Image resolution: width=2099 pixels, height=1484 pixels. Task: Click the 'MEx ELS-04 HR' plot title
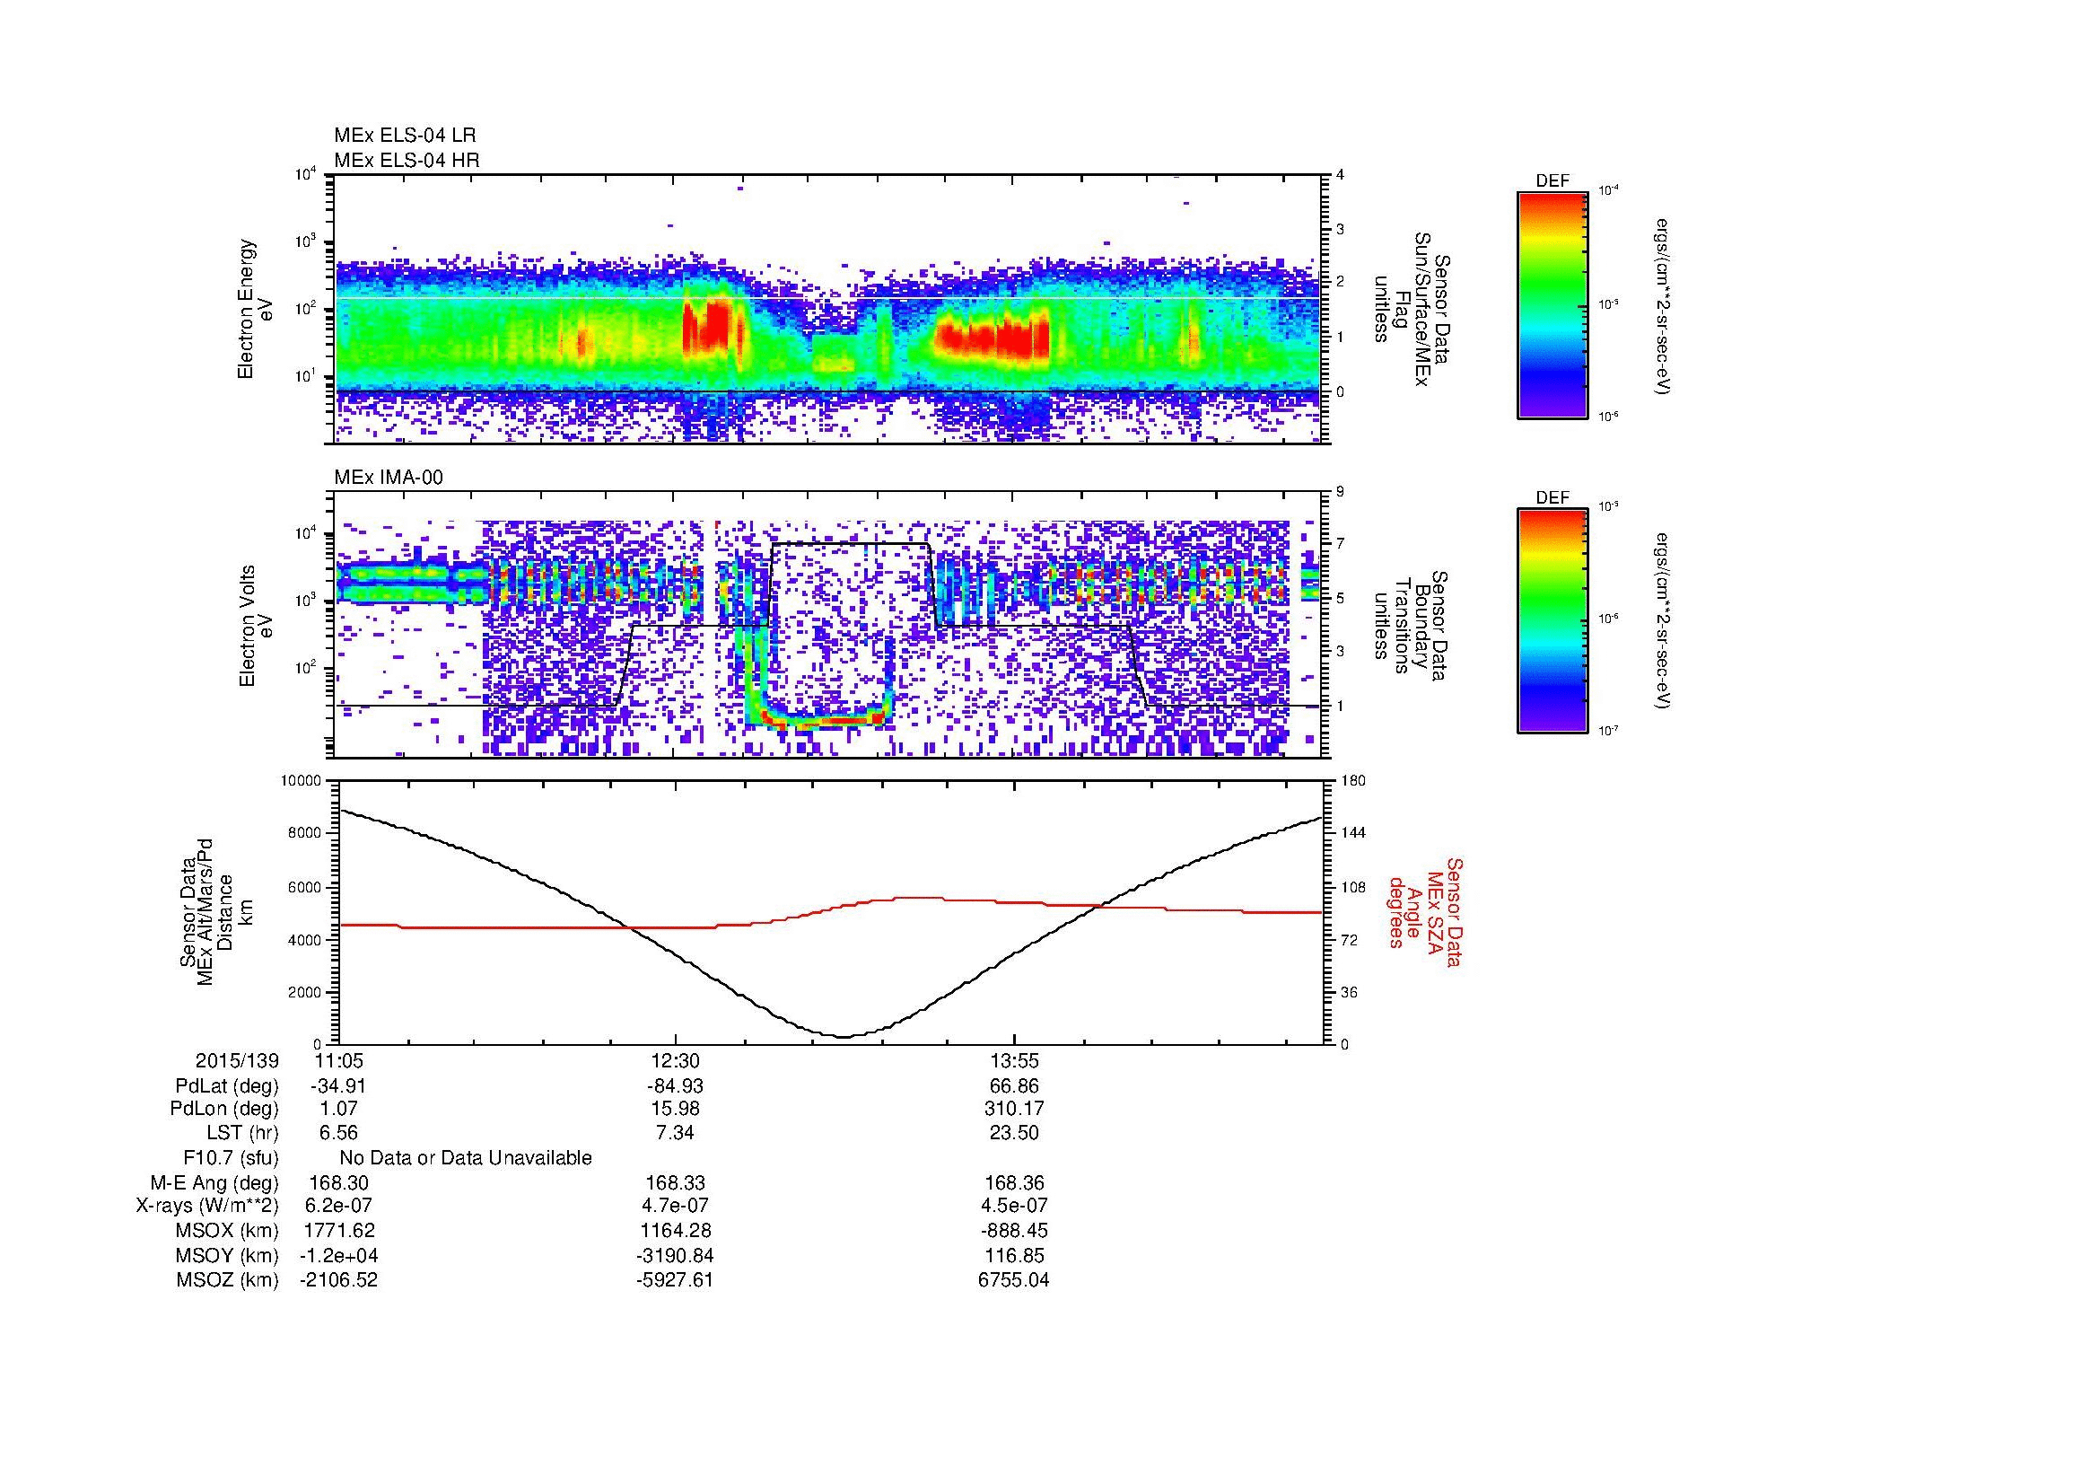coord(407,161)
